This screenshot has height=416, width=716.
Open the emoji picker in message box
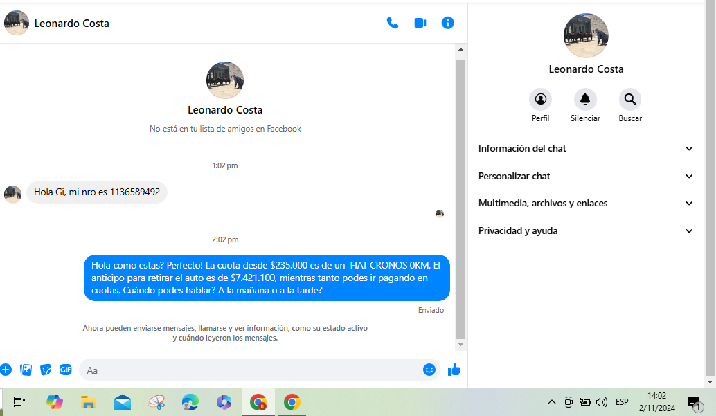429,370
